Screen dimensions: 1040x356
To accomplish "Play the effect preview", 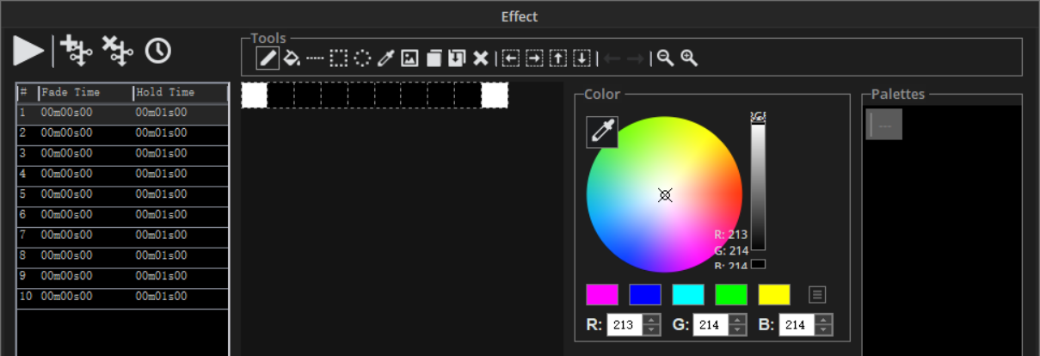I will tap(28, 51).
